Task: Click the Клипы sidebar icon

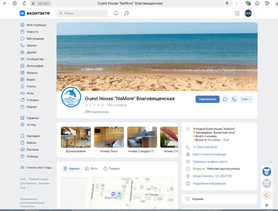Action: [x=23, y=86]
